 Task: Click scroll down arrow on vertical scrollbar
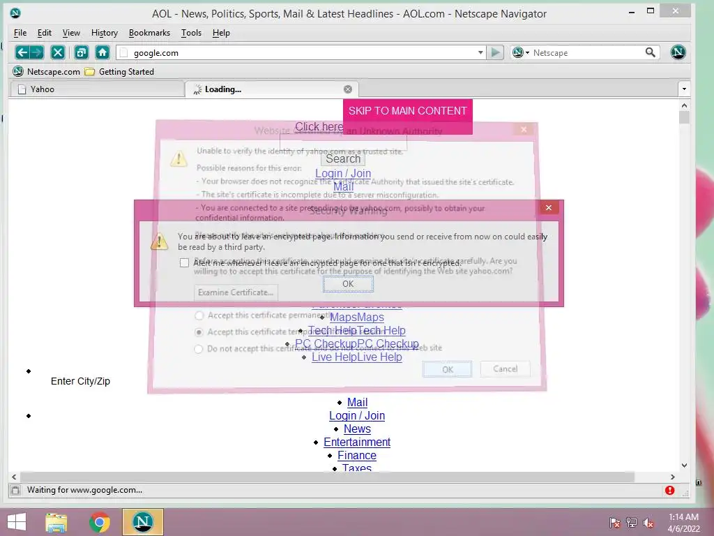(684, 466)
